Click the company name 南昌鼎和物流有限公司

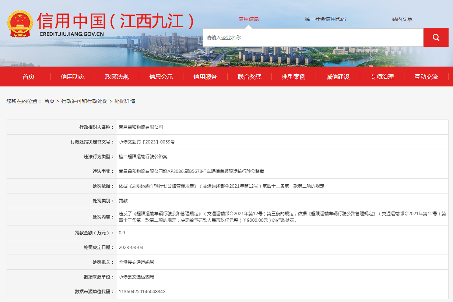[141, 127]
